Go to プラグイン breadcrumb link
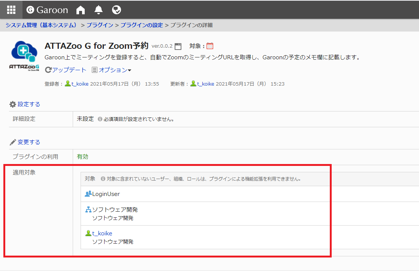Screen dimensions: 419x271 [100, 25]
